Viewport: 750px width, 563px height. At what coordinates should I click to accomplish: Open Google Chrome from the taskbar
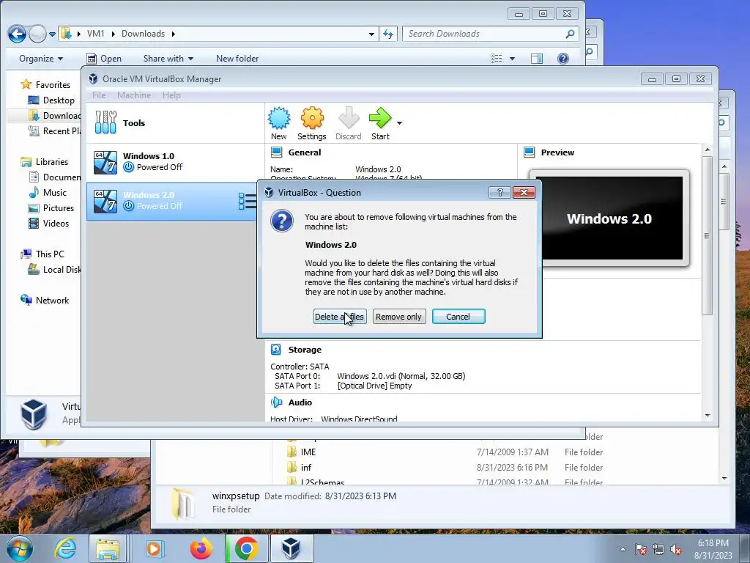247,548
